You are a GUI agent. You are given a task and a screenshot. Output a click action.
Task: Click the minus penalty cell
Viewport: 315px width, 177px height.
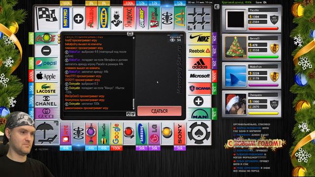46,51
